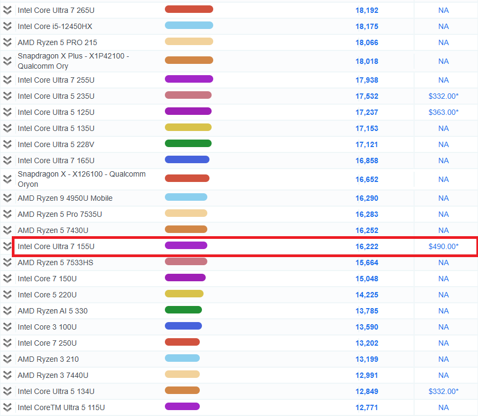Screen dimensions: 478x416
Task: Expand AMD Ryzen 5 Pro 7535U chevron
Action: (x=8, y=214)
